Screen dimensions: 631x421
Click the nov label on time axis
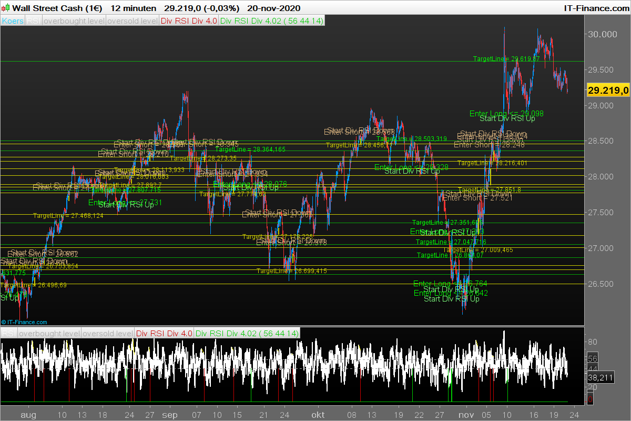pos(466,415)
